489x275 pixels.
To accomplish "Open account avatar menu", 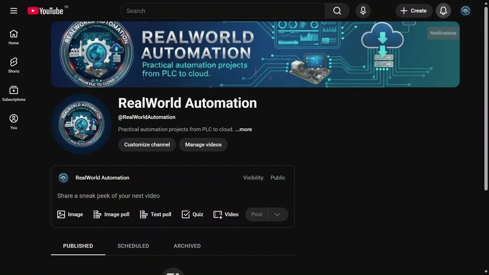I will coord(465,11).
